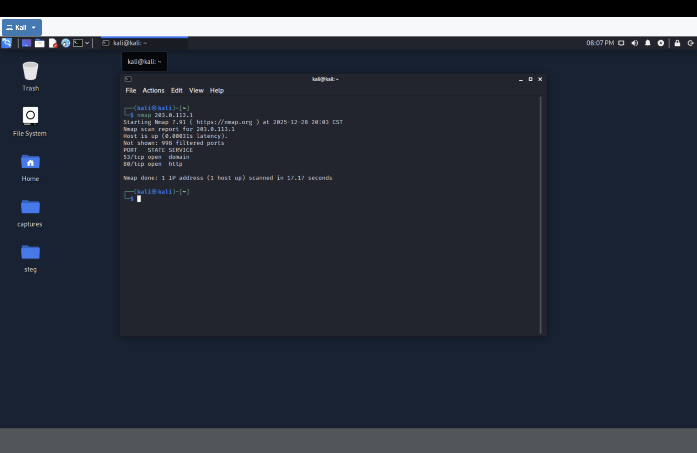Screen dimensions: 697x453
Task: Open the File menu in the terminal
Action: coord(131,90)
